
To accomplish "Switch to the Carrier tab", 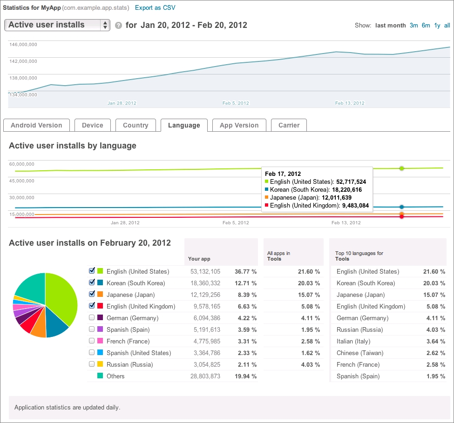I will point(289,125).
